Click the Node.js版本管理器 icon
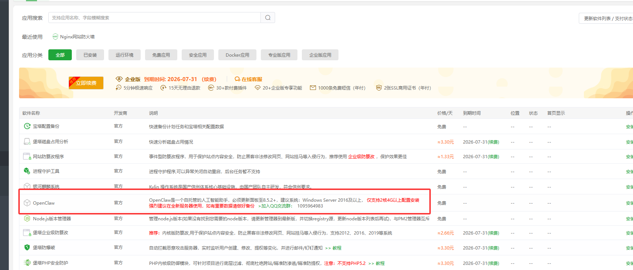Screen dimensions: 633x270 point(27,218)
